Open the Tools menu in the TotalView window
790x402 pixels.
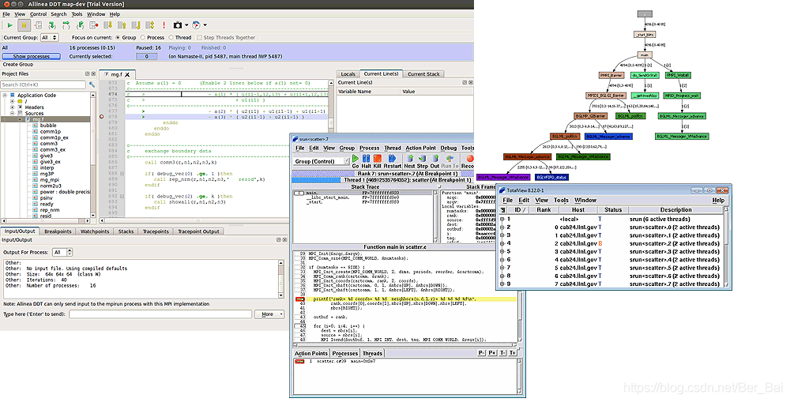coord(561,200)
